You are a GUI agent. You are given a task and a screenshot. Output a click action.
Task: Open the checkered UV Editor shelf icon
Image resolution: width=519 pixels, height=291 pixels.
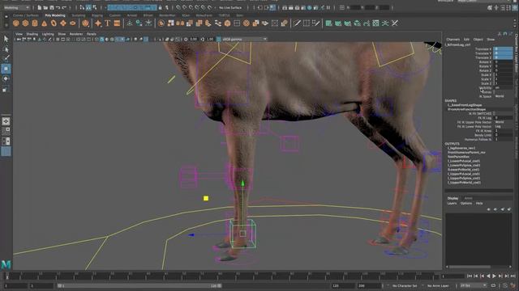point(375,23)
